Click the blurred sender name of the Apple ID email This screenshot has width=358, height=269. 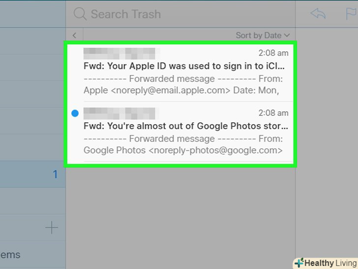tap(119, 53)
